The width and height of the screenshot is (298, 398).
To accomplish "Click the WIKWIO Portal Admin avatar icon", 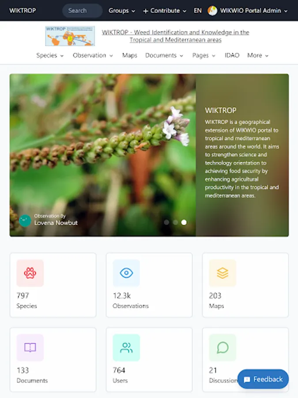I will [212, 11].
